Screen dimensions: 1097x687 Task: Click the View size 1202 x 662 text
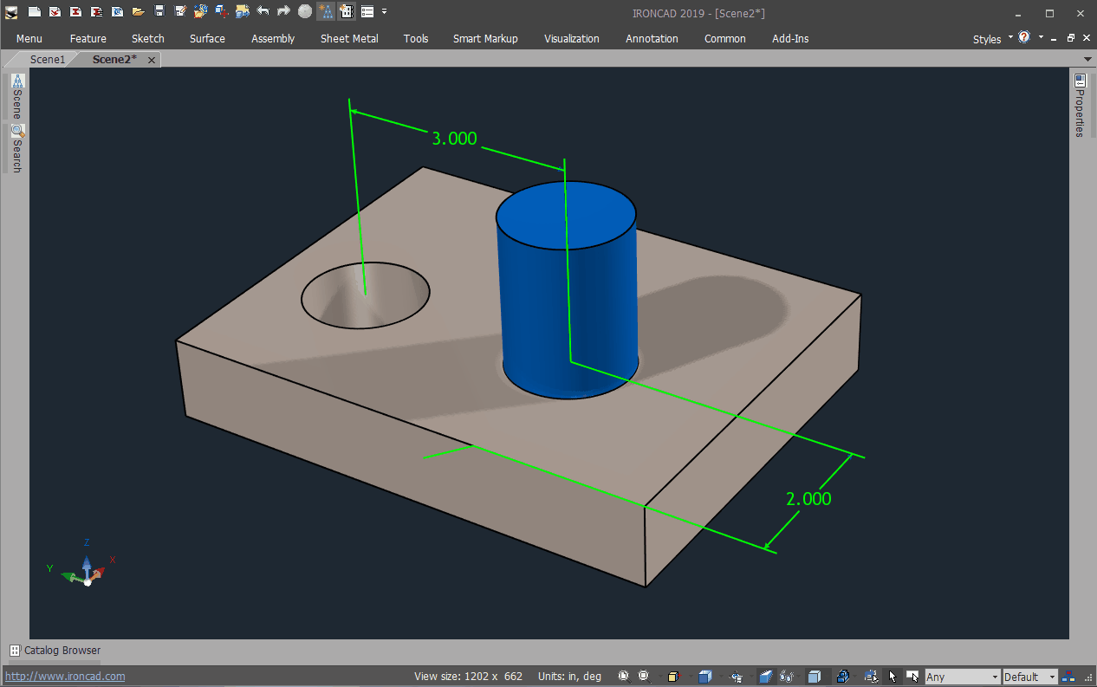(x=469, y=677)
